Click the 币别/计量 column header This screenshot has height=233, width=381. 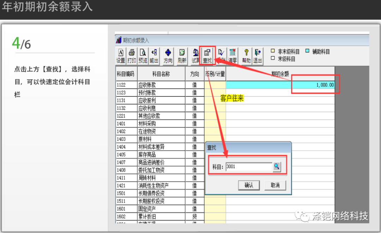click(x=215, y=74)
